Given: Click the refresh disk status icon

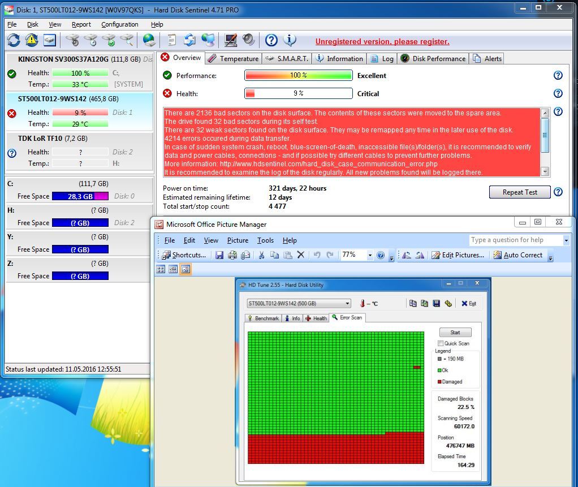Looking at the screenshot, I should tap(14, 40).
